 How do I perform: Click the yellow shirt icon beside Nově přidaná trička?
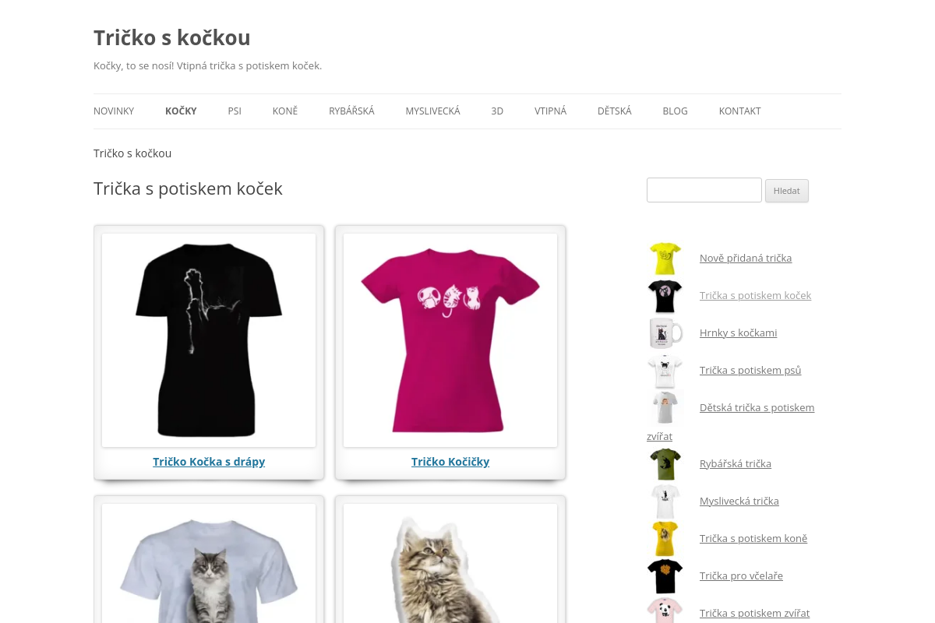point(665,258)
